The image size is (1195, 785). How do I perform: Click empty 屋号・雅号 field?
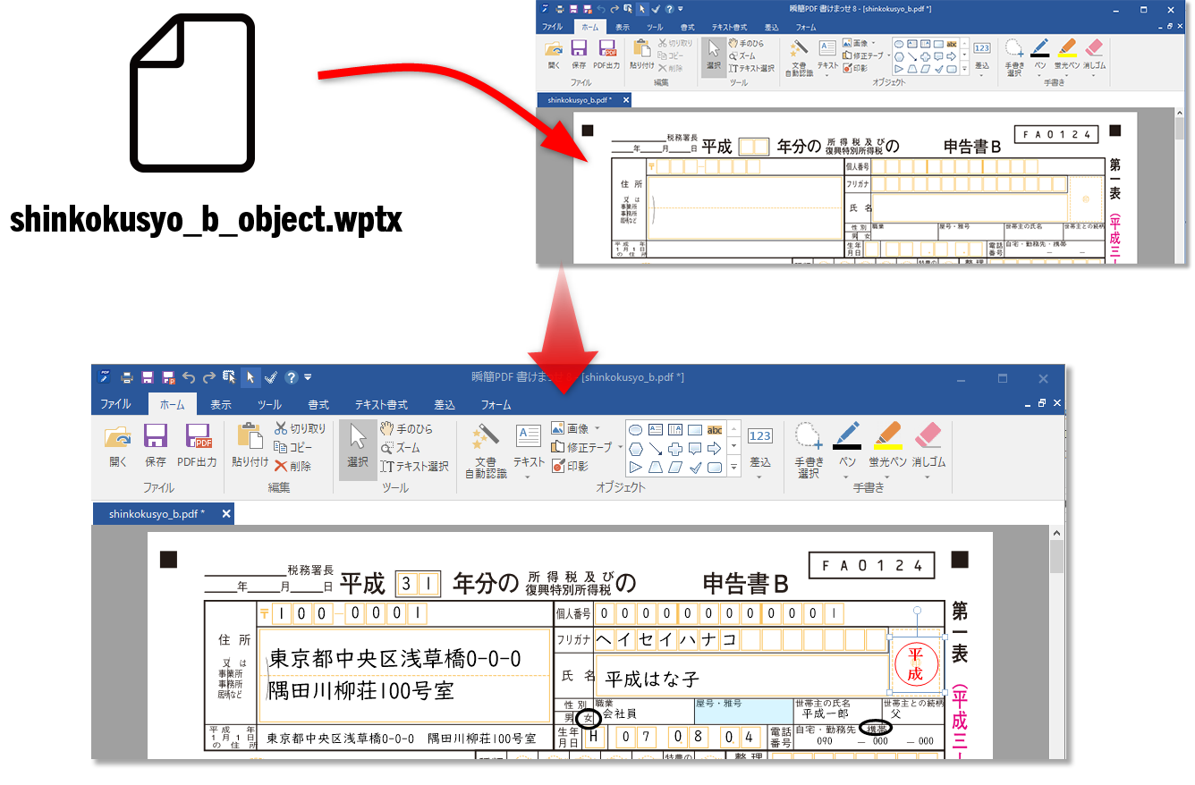pos(743,712)
